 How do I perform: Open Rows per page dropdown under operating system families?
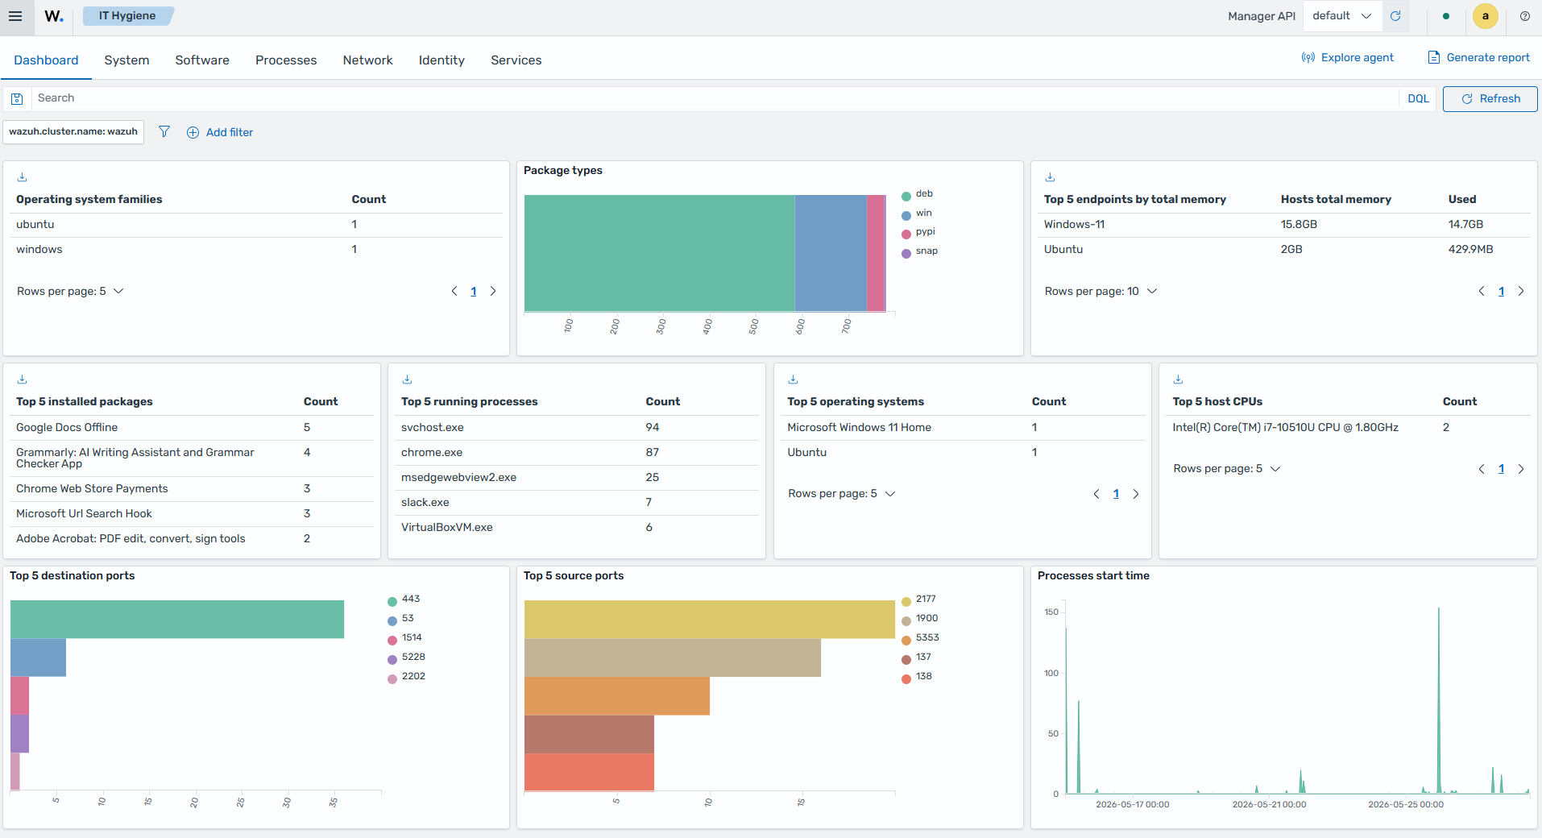coord(70,291)
